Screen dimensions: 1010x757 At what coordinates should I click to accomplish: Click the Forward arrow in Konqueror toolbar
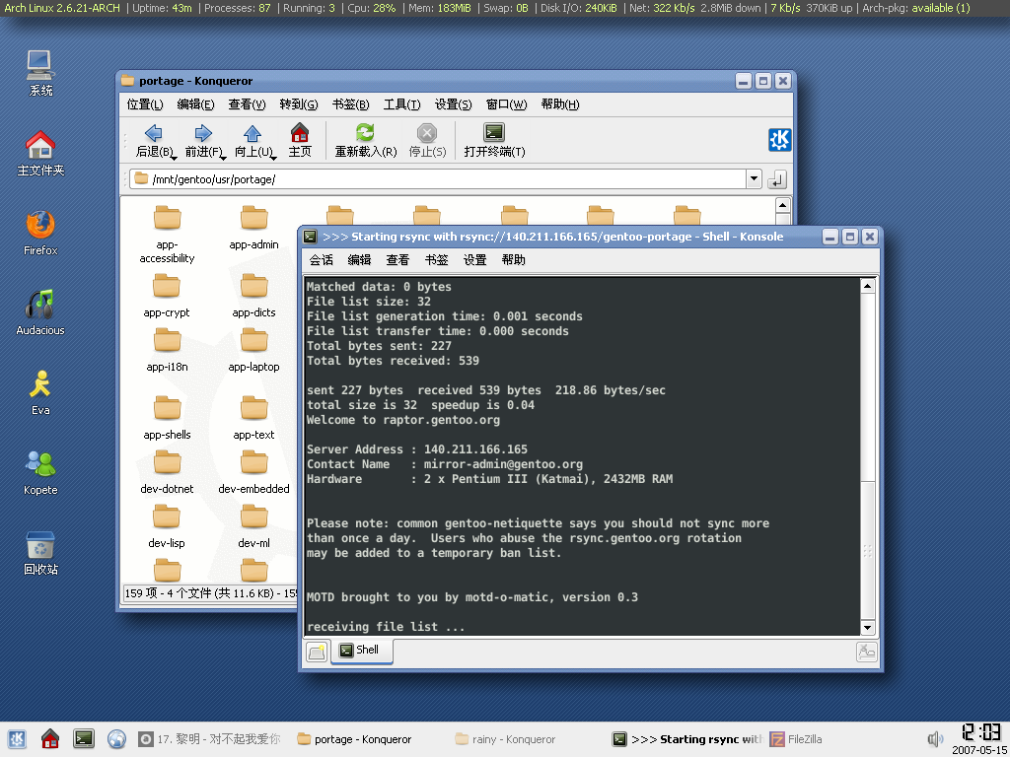click(203, 133)
